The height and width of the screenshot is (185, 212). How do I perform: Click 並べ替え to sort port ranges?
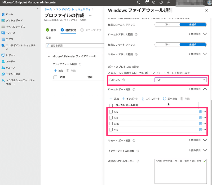[170, 99]
